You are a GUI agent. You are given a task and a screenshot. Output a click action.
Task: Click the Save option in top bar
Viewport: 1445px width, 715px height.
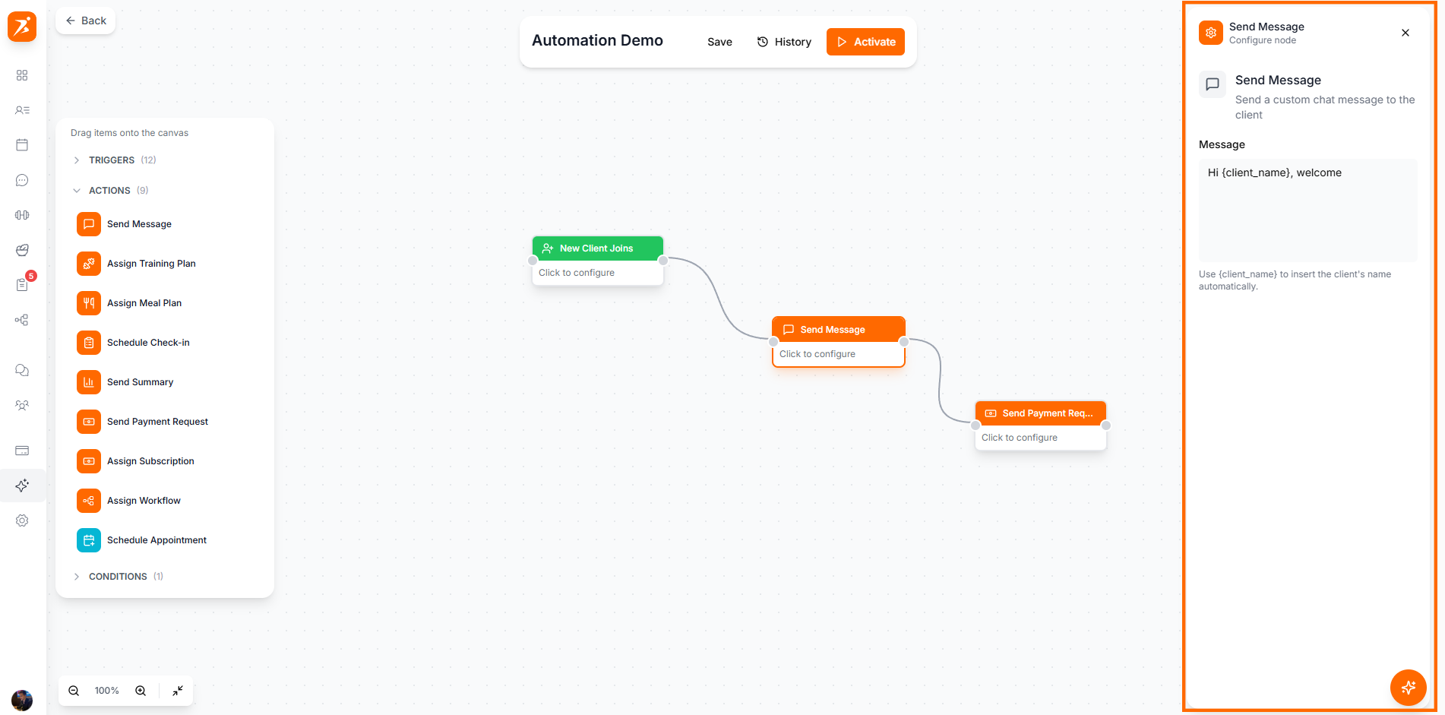click(x=719, y=42)
